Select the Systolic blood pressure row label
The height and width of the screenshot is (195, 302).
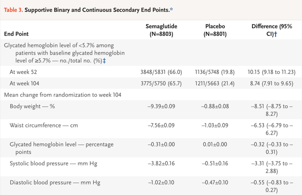[x=52, y=165]
